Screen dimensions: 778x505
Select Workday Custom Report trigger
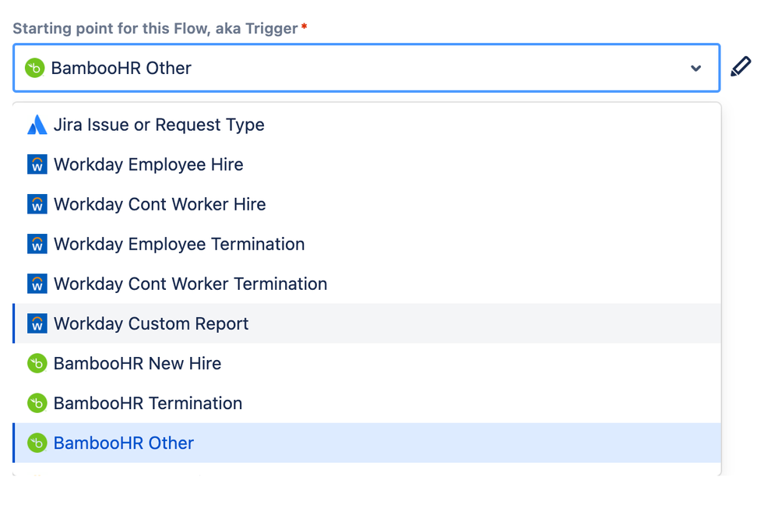151,323
